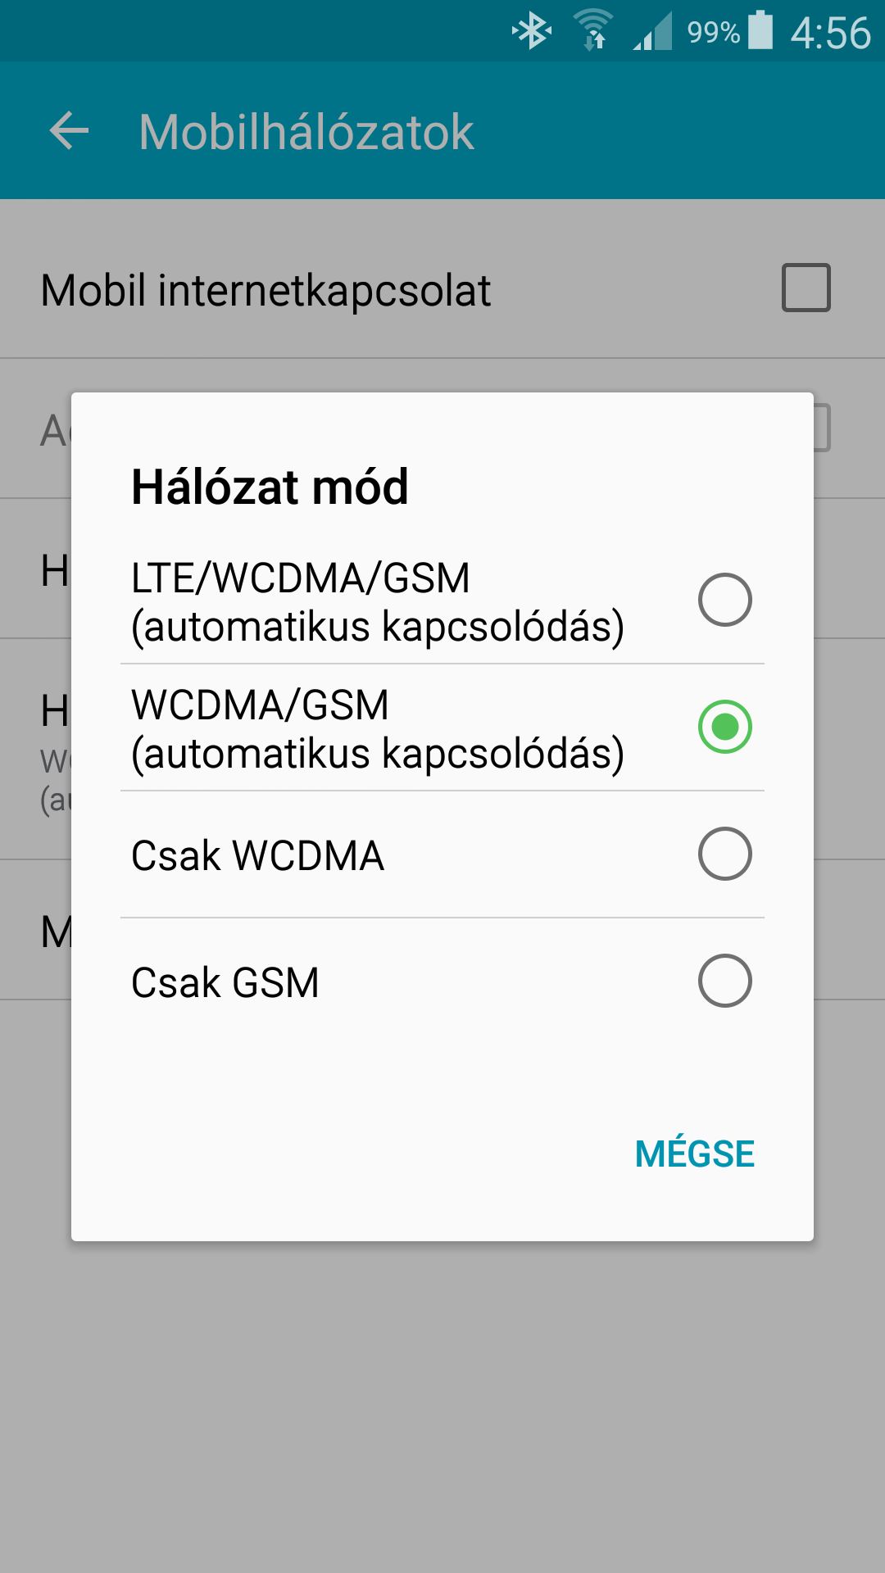Tap the 99% battery percentage indicator
This screenshot has width=885, height=1573.
713,33
